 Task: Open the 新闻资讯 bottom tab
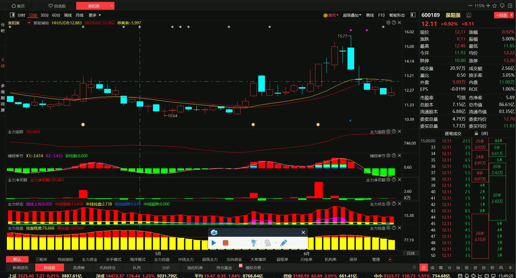click(x=21, y=268)
